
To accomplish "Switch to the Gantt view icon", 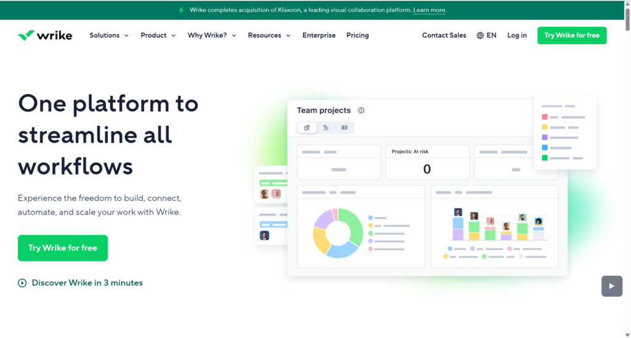I will pyautogui.click(x=325, y=128).
